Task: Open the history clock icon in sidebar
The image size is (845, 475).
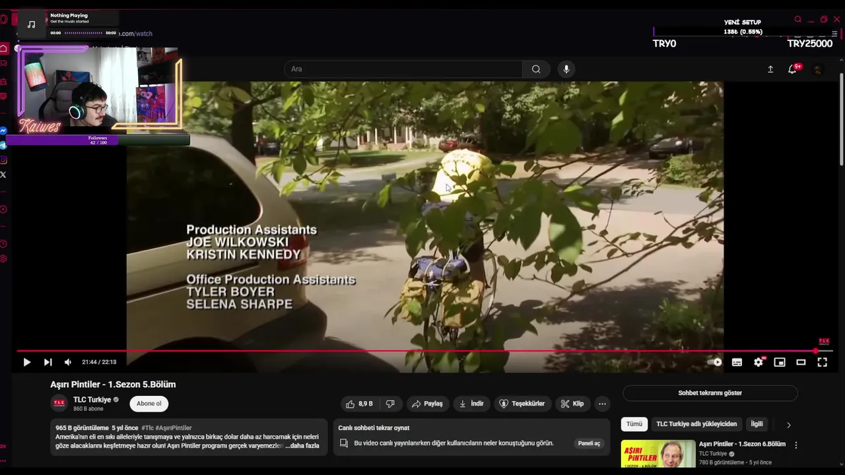Action: coord(3,243)
